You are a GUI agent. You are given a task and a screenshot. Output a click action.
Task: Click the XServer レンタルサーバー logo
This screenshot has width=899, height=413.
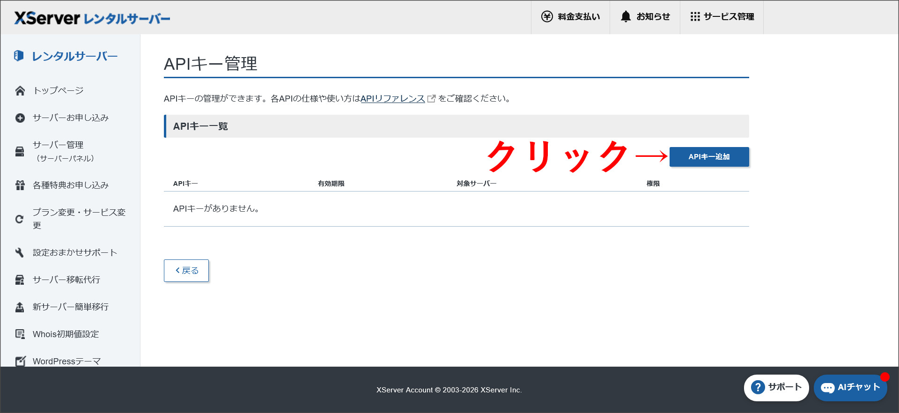[92, 18]
